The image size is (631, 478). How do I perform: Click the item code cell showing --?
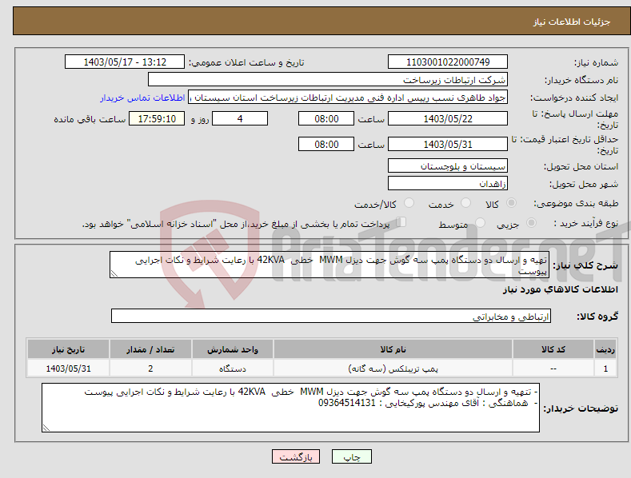click(553, 368)
